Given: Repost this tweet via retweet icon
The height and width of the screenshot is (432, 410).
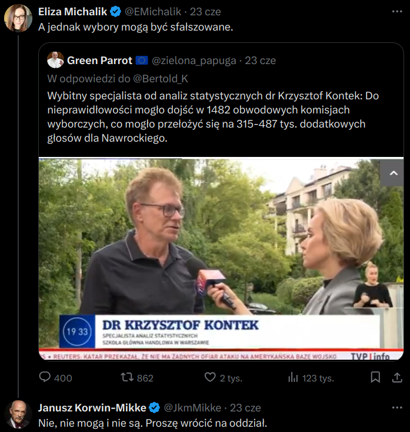Looking at the screenshot, I should point(126,378).
